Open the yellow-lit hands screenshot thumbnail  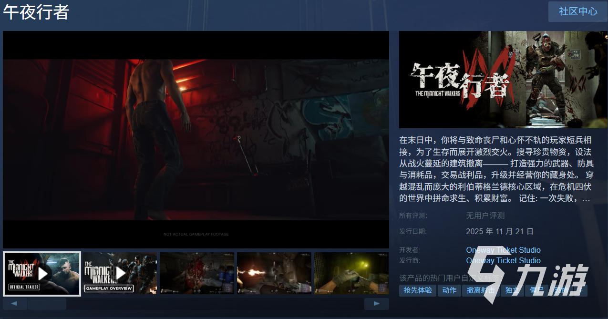click(351, 273)
